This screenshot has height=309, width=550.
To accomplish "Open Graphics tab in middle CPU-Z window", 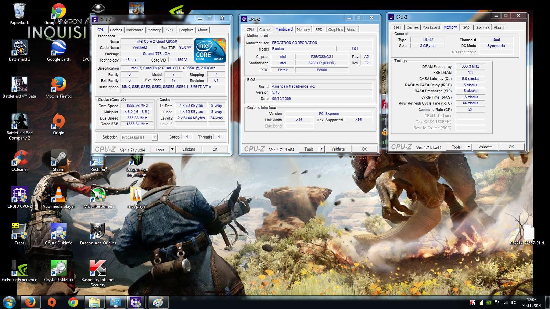I will (x=335, y=30).
